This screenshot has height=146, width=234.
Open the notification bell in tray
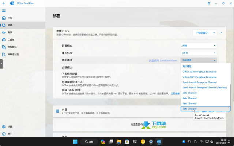(229, 142)
